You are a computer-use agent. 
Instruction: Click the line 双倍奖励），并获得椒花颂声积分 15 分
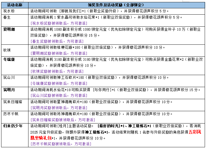(65, 35)
